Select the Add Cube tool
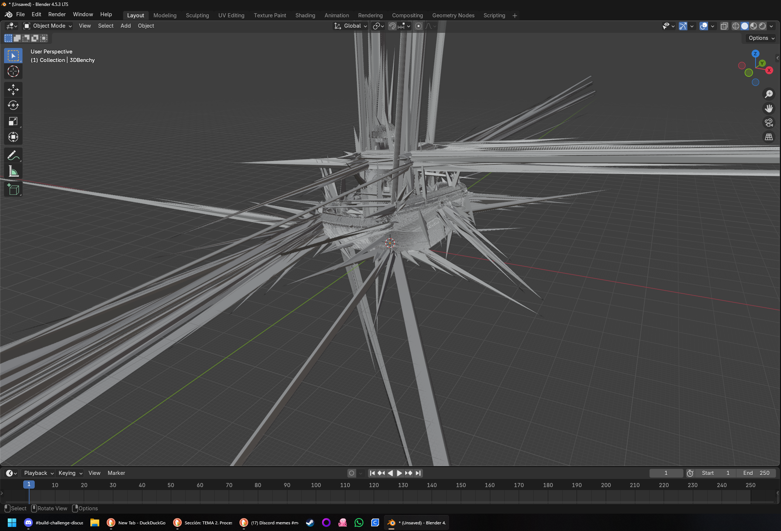This screenshot has height=531, width=781. (x=13, y=190)
